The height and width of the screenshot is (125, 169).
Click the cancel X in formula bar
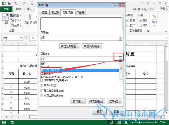[33, 38]
